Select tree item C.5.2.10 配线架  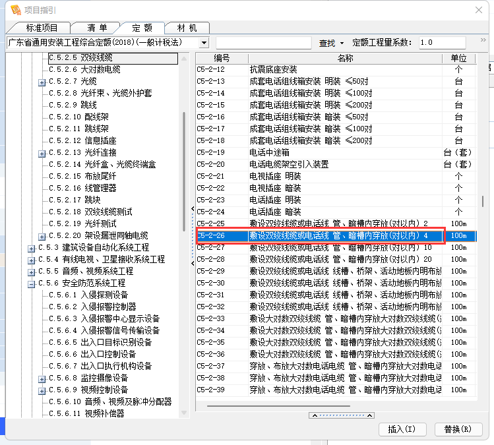(78, 117)
